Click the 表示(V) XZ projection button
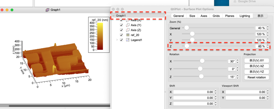The image size is (274, 109). pyautogui.click(x=257, y=66)
